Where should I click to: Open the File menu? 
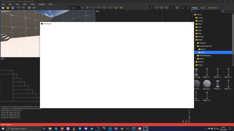pos(3,4)
